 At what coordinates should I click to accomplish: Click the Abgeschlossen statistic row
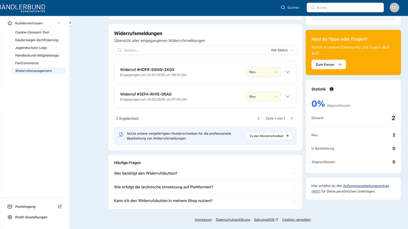[353, 162]
